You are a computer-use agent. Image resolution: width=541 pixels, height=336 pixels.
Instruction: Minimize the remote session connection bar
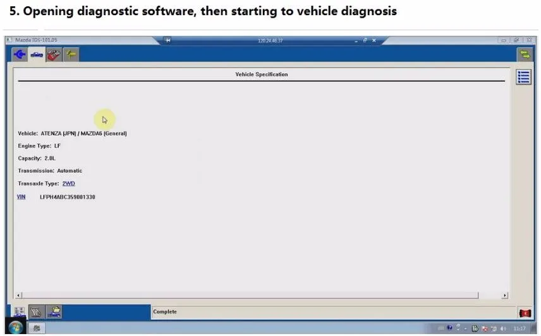point(356,40)
